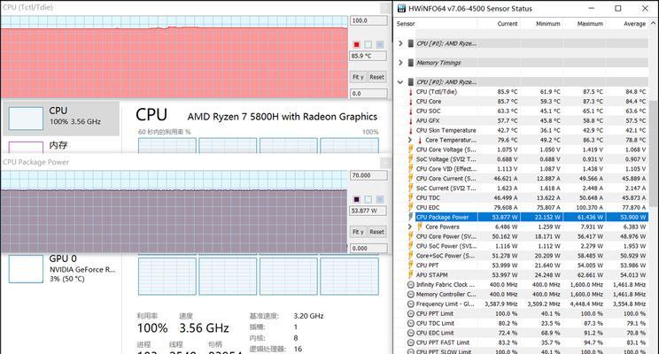The image size is (659, 354).
Task: Click the 100.0 maximum field in Tctl/Tdie graph
Action: click(x=368, y=20)
